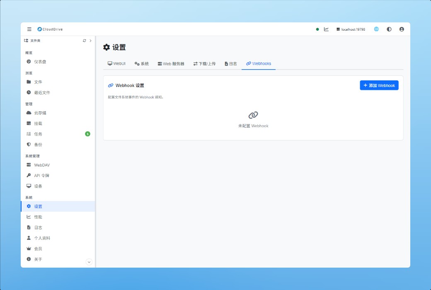Open the performance chart icon in header

[x=326, y=29]
